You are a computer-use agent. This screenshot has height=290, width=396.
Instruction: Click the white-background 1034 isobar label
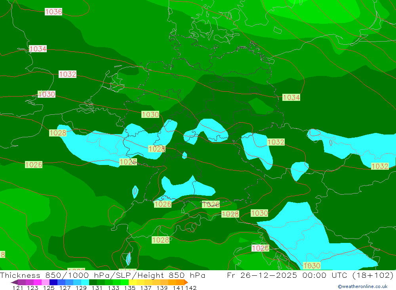click(x=38, y=49)
